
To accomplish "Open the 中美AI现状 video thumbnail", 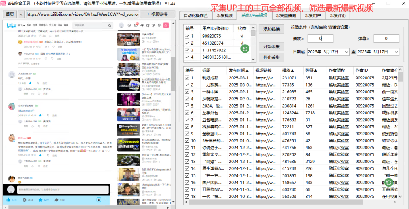I will [129, 39].
